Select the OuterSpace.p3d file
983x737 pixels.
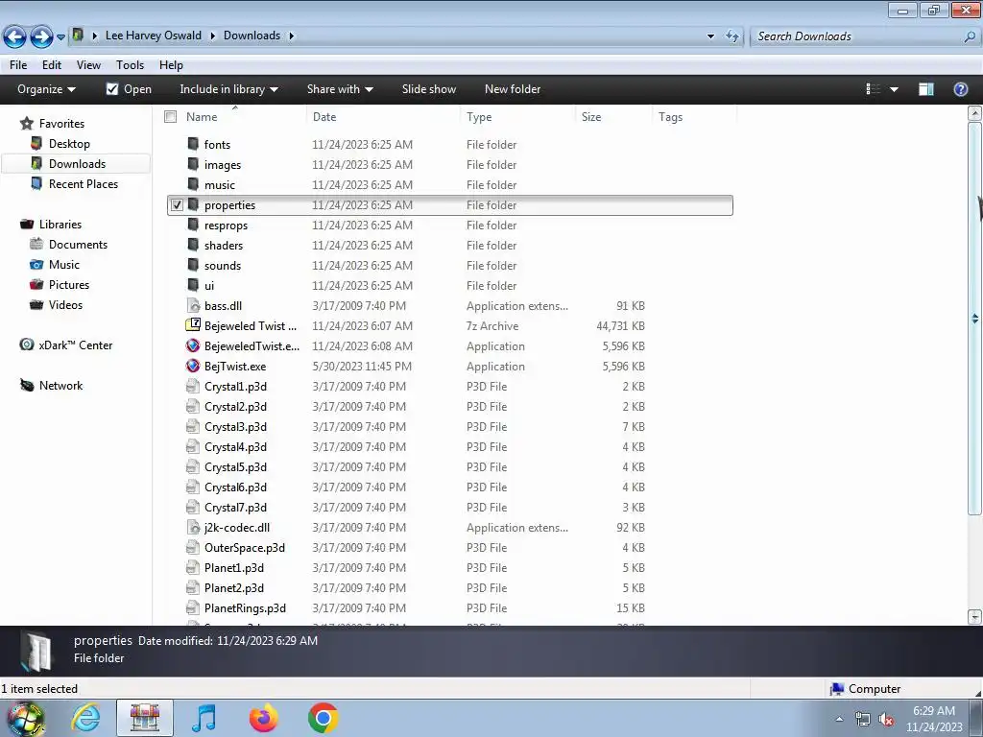coord(245,548)
